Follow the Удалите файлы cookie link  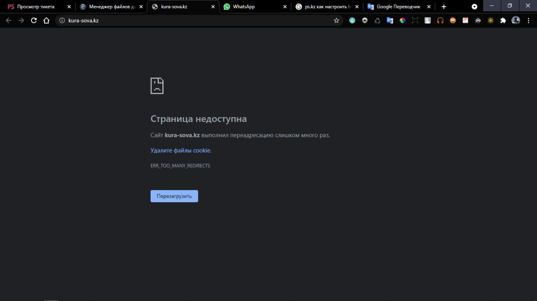coord(181,150)
